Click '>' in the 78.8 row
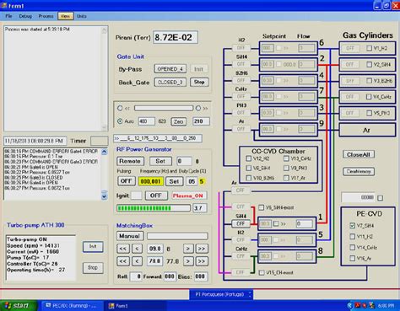 188,261
